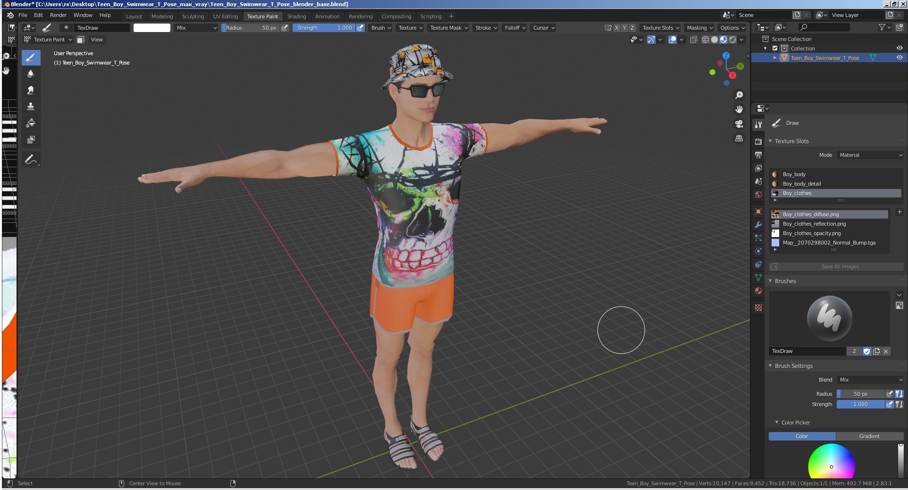This screenshot has width=908, height=490.
Task: Toggle Z symmetry mirror button
Action: click(x=632, y=28)
